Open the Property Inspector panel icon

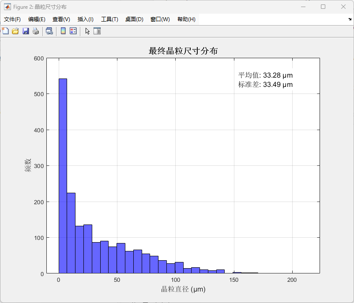click(97, 31)
